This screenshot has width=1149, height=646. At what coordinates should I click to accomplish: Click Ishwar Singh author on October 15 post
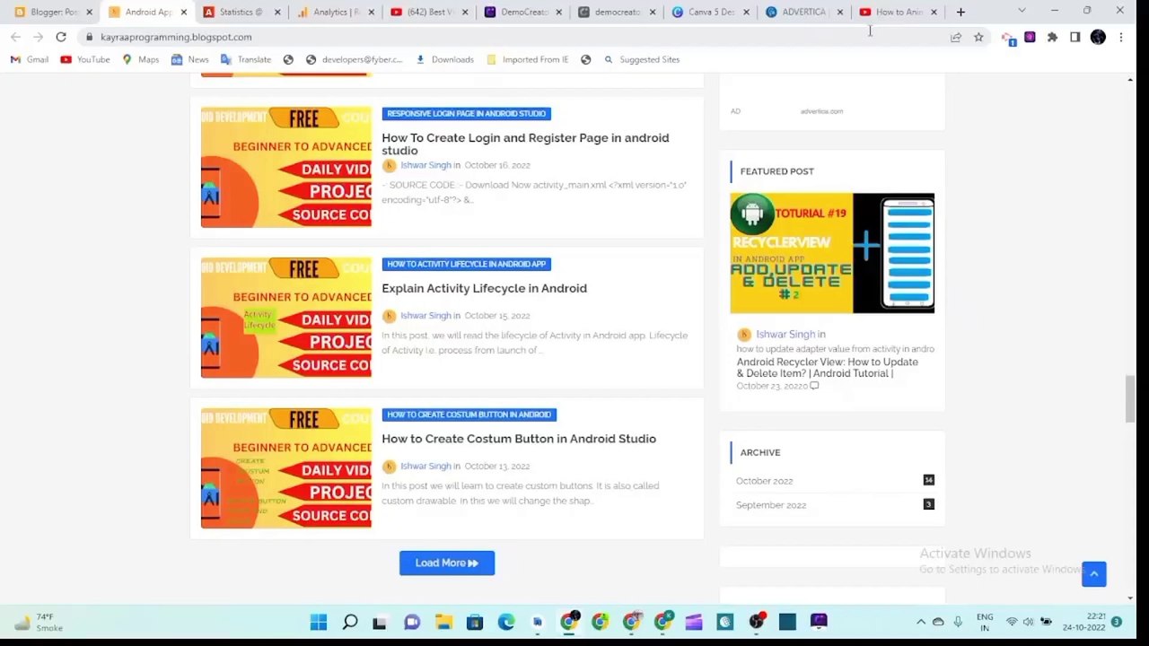coord(425,316)
